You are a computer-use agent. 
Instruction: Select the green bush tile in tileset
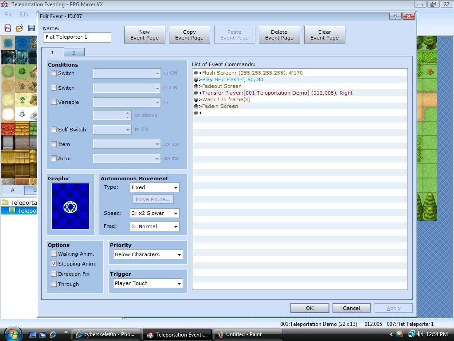coord(22,71)
